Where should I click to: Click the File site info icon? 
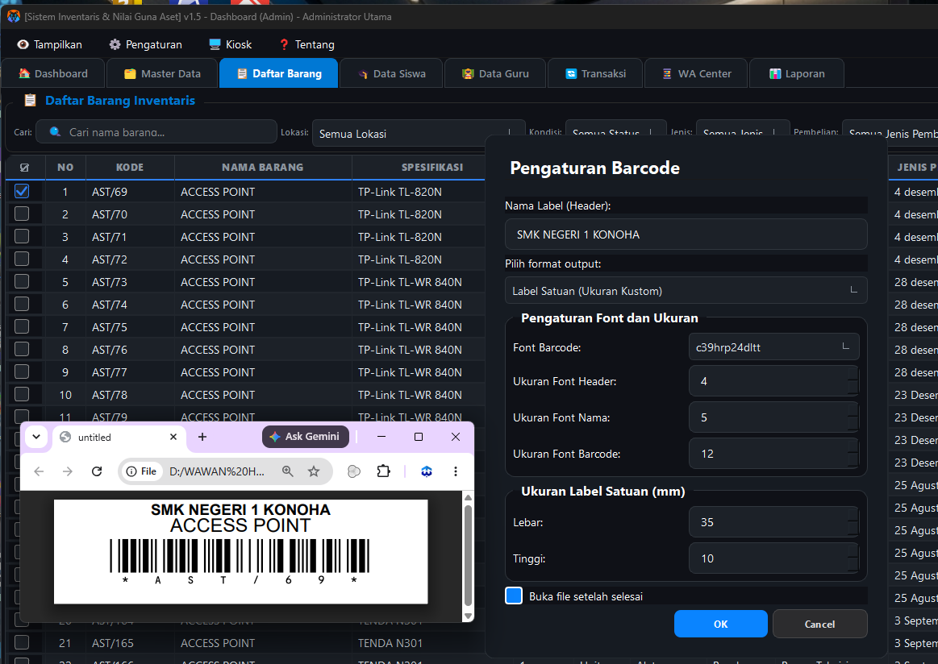(x=141, y=471)
